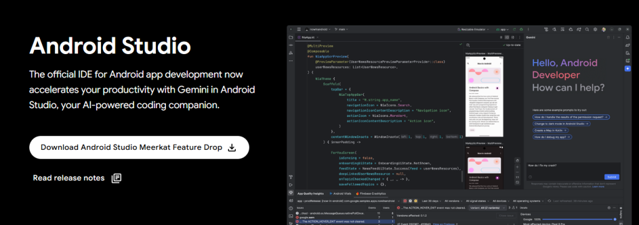Click the release notes document icon
This screenshot has width=639, height=225.
tap(116, 178)
